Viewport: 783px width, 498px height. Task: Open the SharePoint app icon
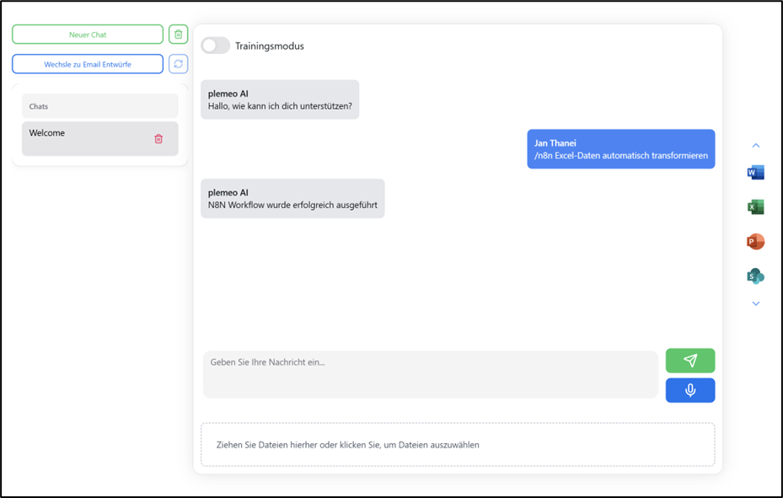click(x=755, y=276)
